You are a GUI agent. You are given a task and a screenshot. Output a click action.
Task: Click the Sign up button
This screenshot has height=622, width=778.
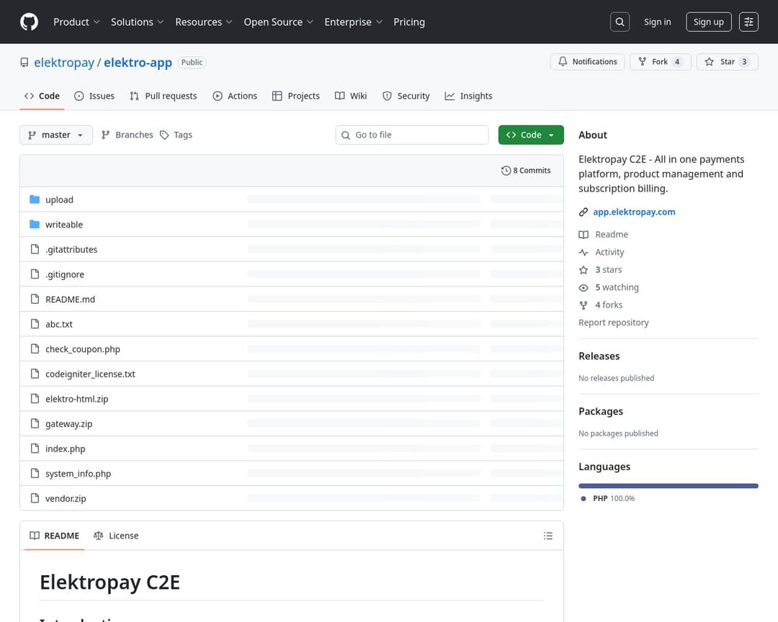pos(709,22)
